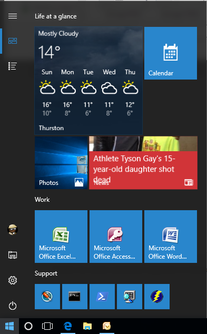Image resolution: width=207 pixels, height=334 pixels.
Task: Open the lightning bolt app tile
Action: click(157, 297)
